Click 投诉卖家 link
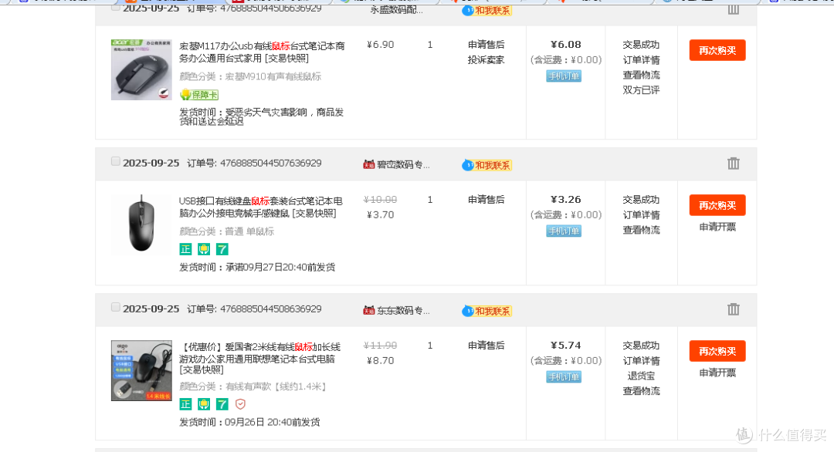 point(486,60)
